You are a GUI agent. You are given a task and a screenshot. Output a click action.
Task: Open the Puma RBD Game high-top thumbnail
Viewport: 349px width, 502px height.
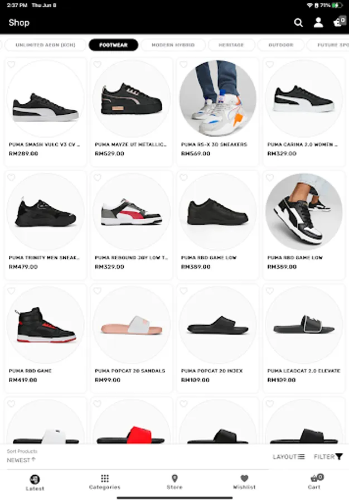[45, 325]
